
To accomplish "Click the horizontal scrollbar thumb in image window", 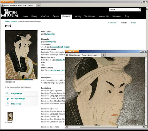I will (99, 127).
